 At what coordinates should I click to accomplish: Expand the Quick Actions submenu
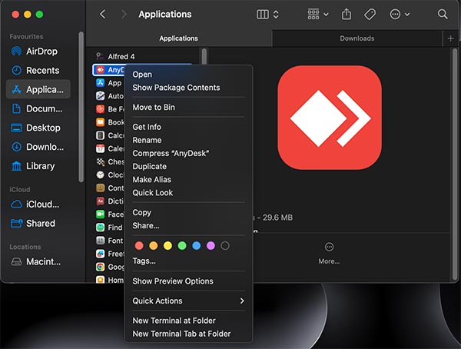(188, 301)
